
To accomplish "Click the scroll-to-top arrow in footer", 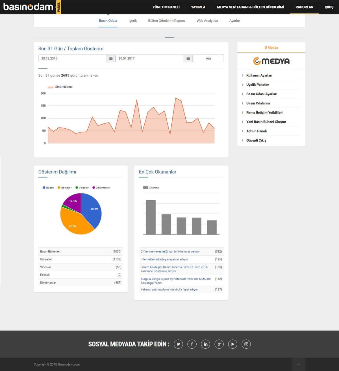I will pyautogui.click(x=298, y=365).
